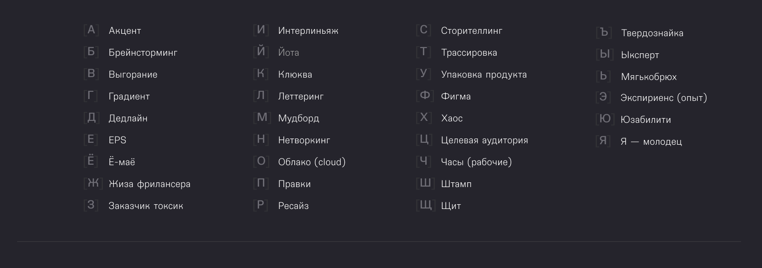Open the Брейнсторминг glossary entry
This screenshot has height=268, width=762.
143,53
